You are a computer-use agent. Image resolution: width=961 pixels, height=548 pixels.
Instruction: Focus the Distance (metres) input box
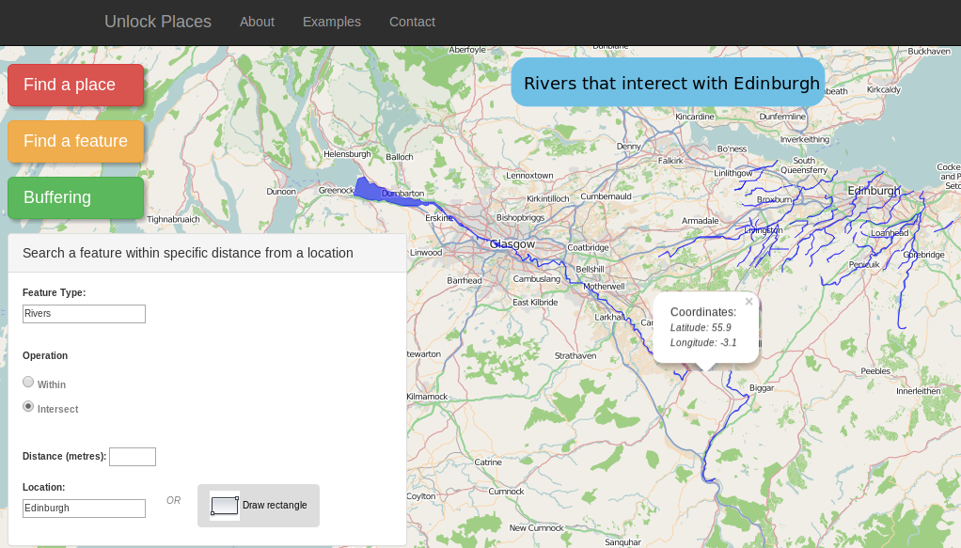point(132,457)
